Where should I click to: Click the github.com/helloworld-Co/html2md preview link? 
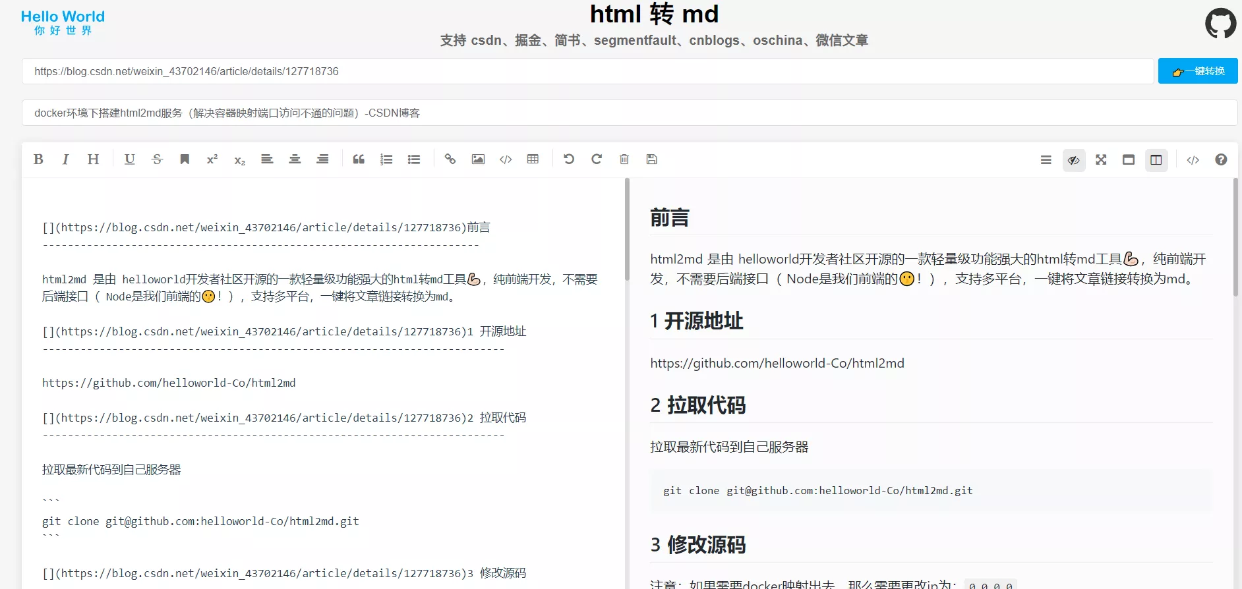(777, 363)
